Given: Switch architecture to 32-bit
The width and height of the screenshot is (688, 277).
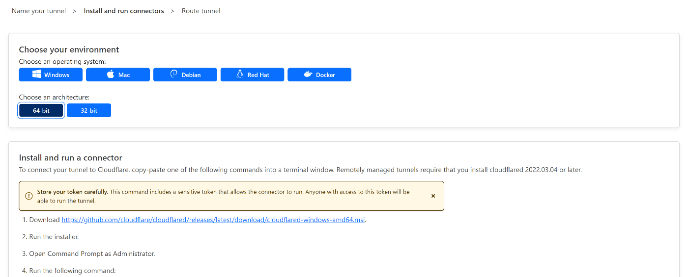Looking at the screenshot, I should [89, 111].
